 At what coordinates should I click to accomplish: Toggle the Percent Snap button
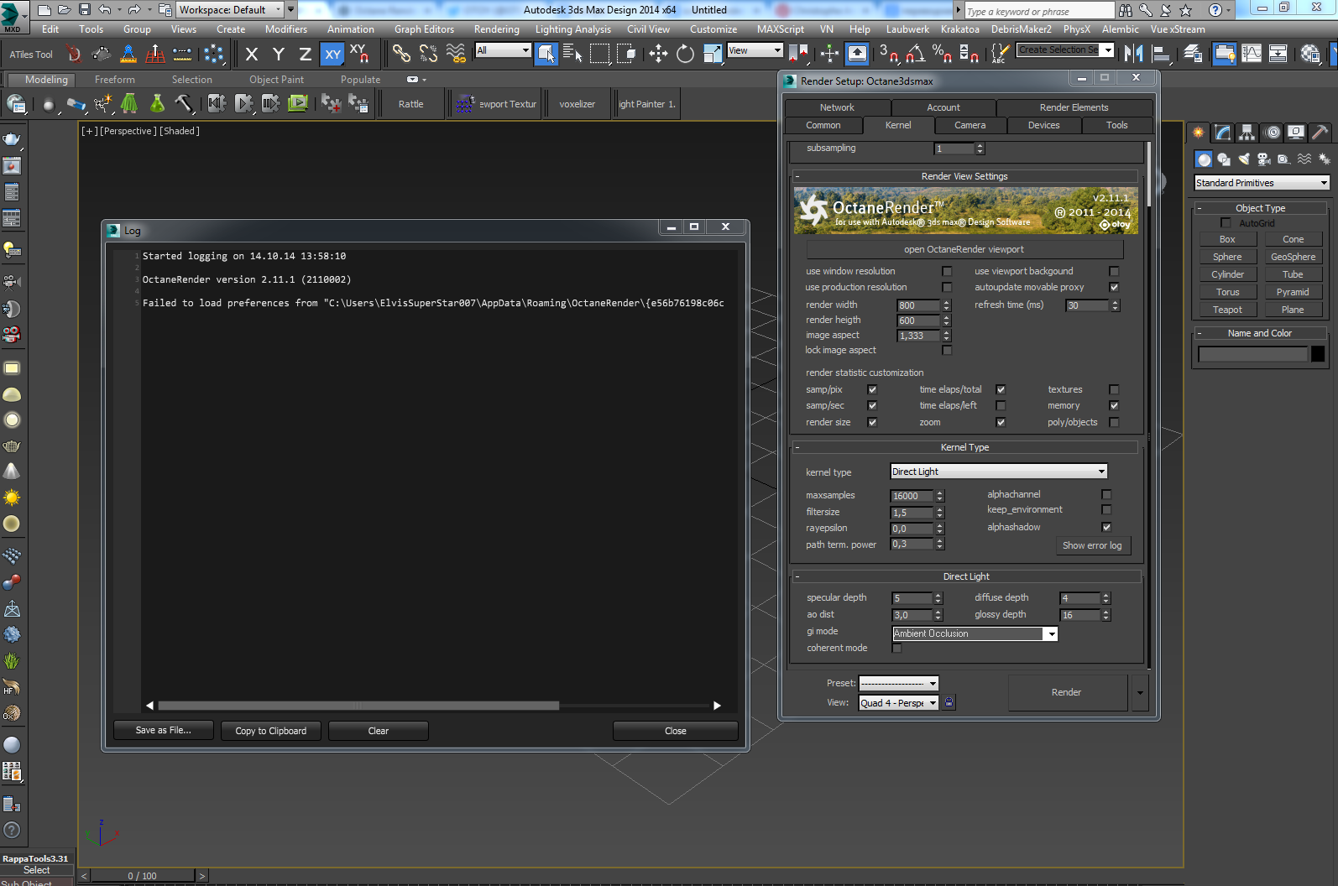tap(942, 55)
